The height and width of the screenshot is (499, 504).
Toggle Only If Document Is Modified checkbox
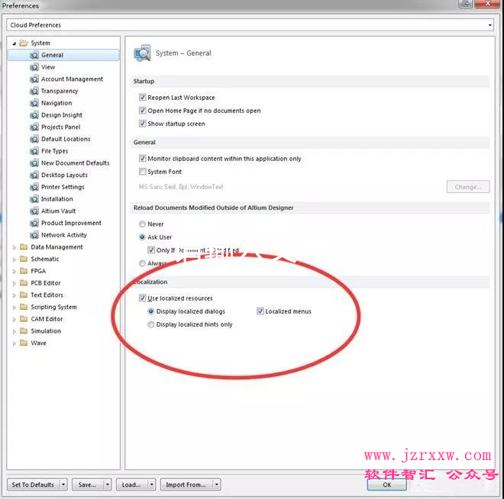pos(150,250)
